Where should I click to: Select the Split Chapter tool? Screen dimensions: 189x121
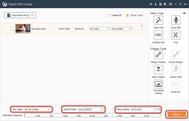(158, 69)
